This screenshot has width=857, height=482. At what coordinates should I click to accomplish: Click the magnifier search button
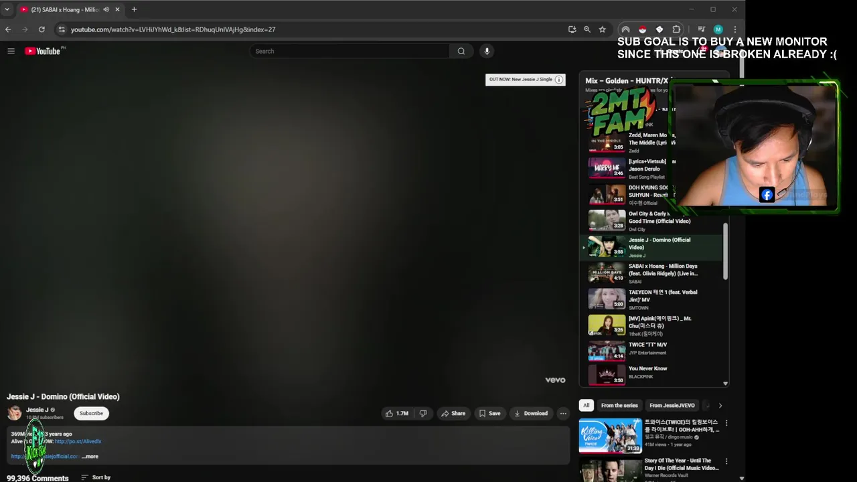pyautogui.click(x=461, y=51)
